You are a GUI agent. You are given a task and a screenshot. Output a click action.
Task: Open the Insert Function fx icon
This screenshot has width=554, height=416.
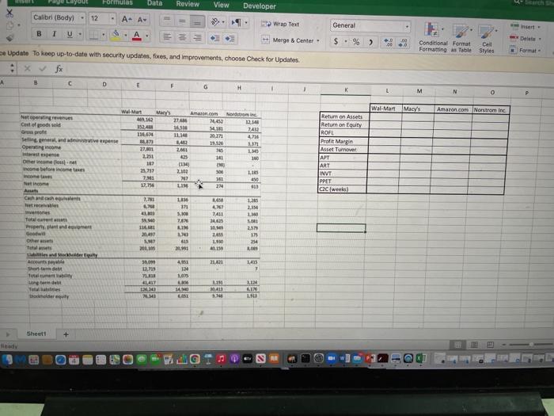coord(59,69)
